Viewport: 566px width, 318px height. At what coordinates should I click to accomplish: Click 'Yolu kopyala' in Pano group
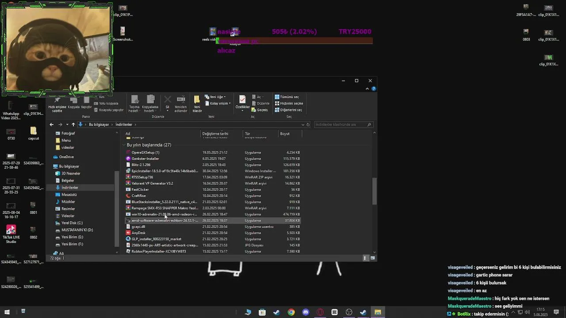pos(106,103)
